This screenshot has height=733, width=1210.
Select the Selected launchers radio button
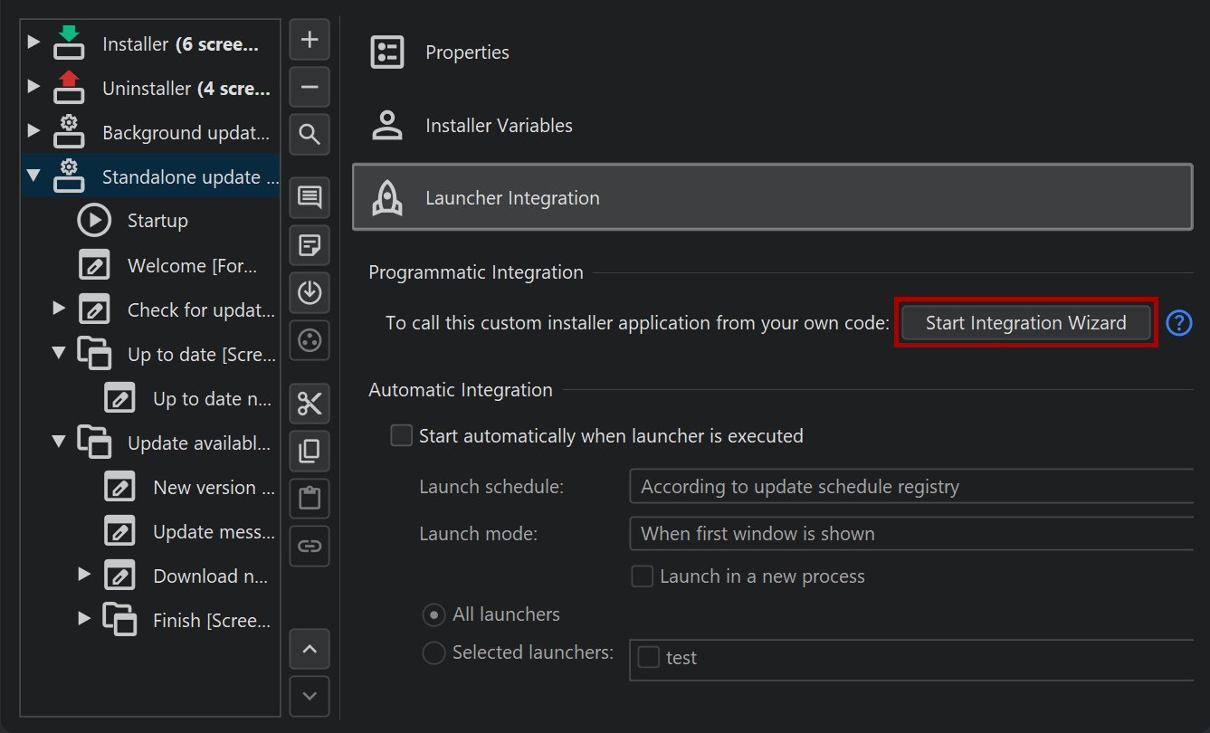point(434,652)
